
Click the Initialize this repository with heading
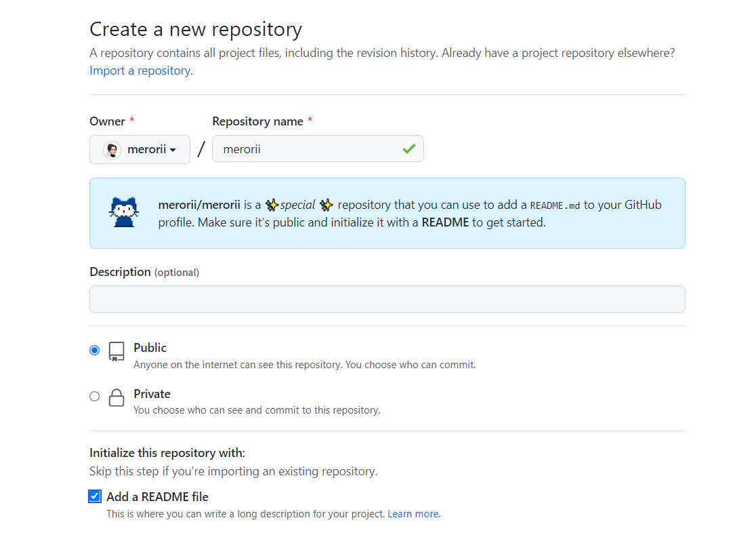tap(167, 453)
